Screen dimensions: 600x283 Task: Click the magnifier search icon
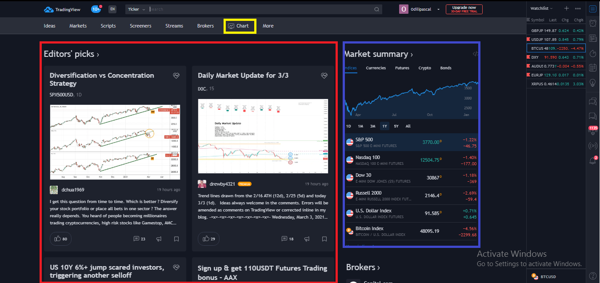tap(377, 9)
